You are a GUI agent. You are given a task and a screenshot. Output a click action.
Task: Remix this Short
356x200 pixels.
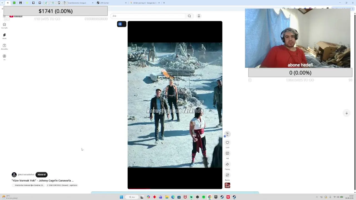227,175
